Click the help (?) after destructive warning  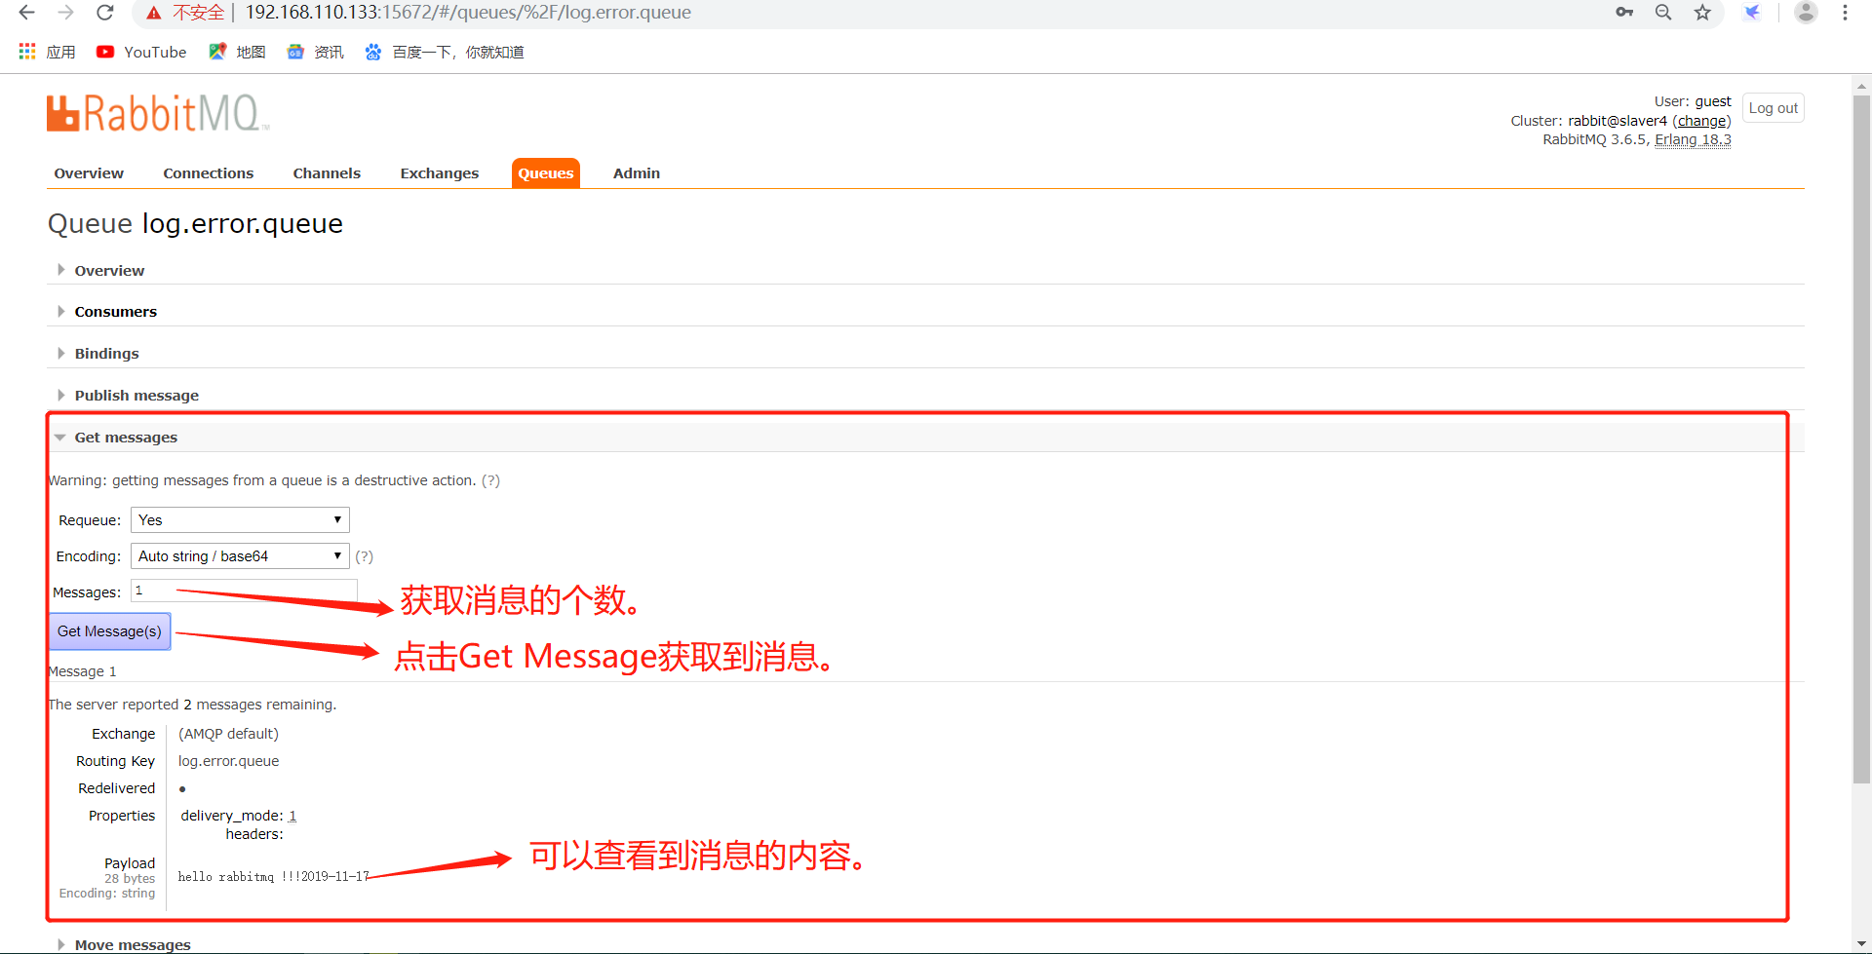490,480
